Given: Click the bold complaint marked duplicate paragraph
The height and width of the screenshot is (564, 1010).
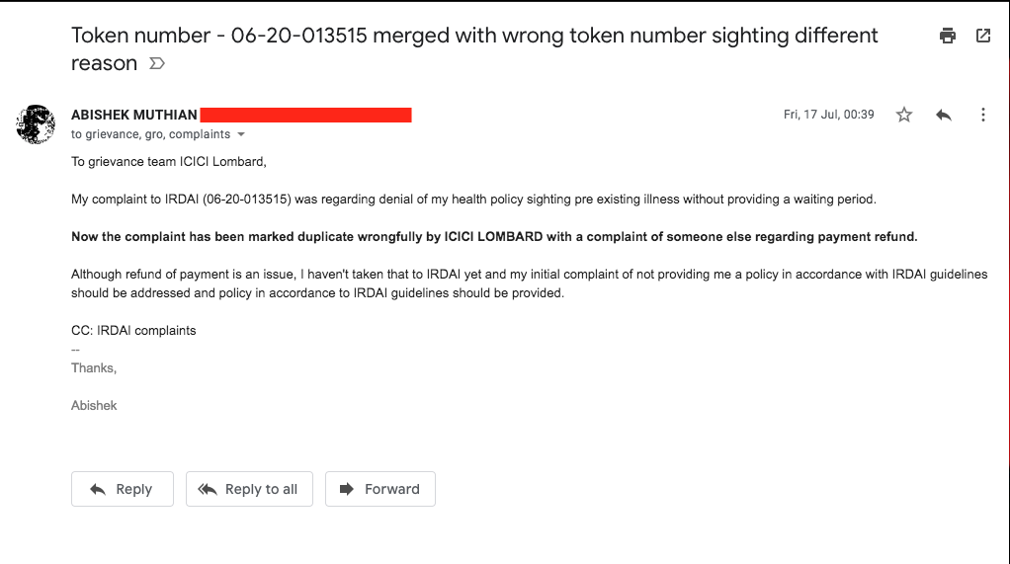Looking at the screenshot, I should 494,237.
